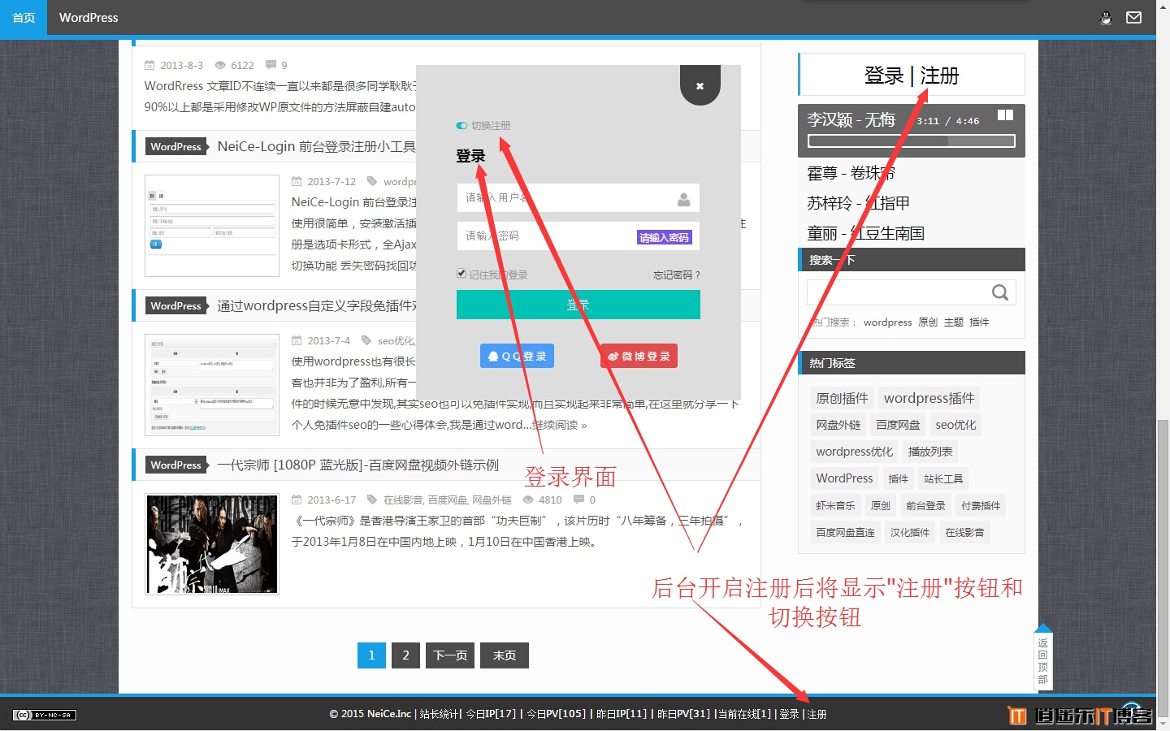
Task: Open the 原创插件 tag
Action: 842,398
